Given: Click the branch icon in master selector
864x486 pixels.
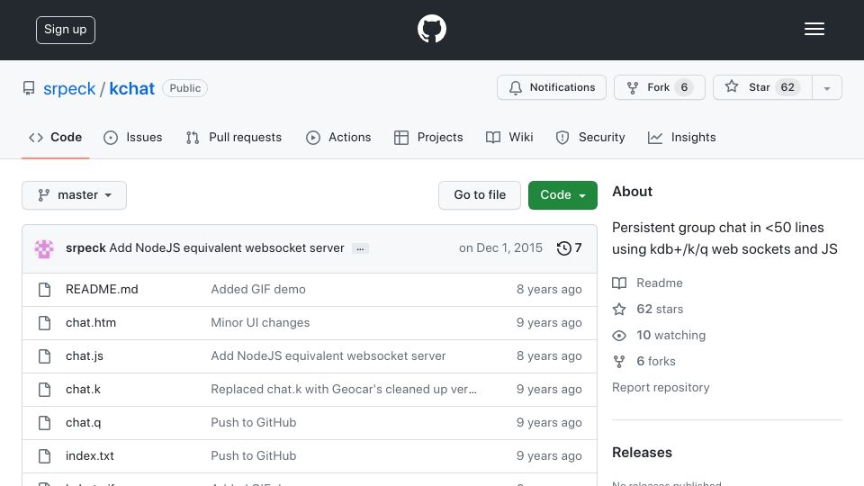Looking at the screenshot, I should point(43,195).
